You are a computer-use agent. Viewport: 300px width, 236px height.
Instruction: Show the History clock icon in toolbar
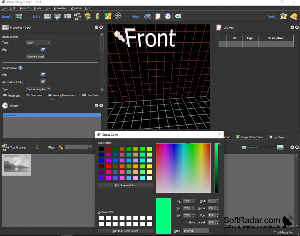point(168,16)
